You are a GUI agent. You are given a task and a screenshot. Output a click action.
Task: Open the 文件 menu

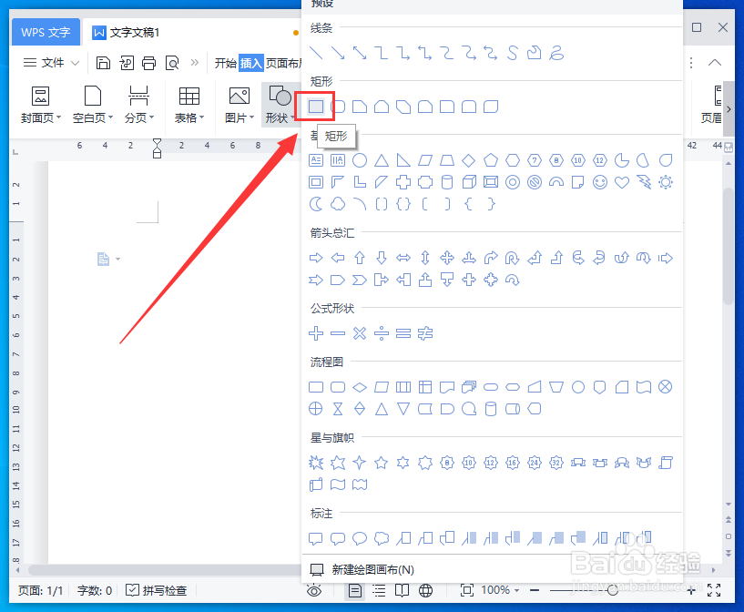click(x=51, y=63)
